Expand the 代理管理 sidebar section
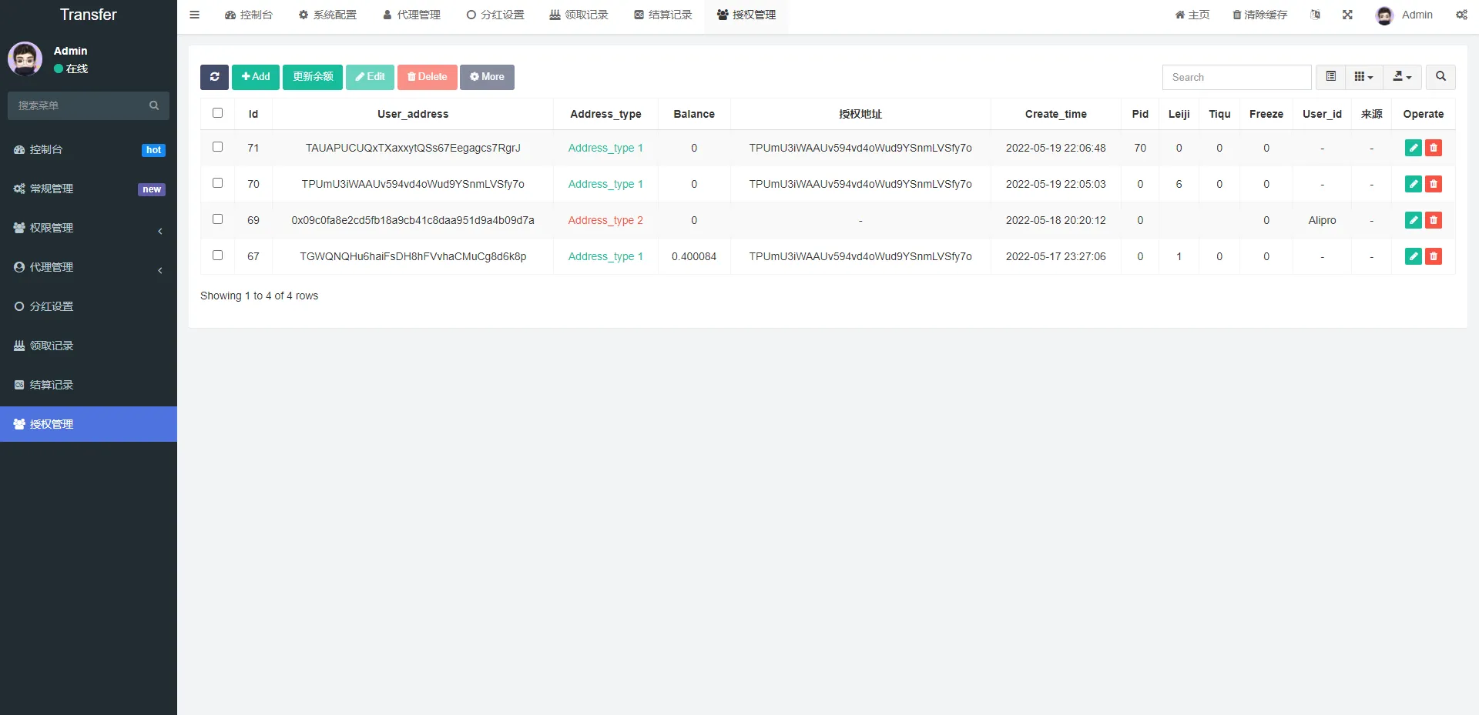This screenshot has height=715, width=1479. (x=88, y=267)
